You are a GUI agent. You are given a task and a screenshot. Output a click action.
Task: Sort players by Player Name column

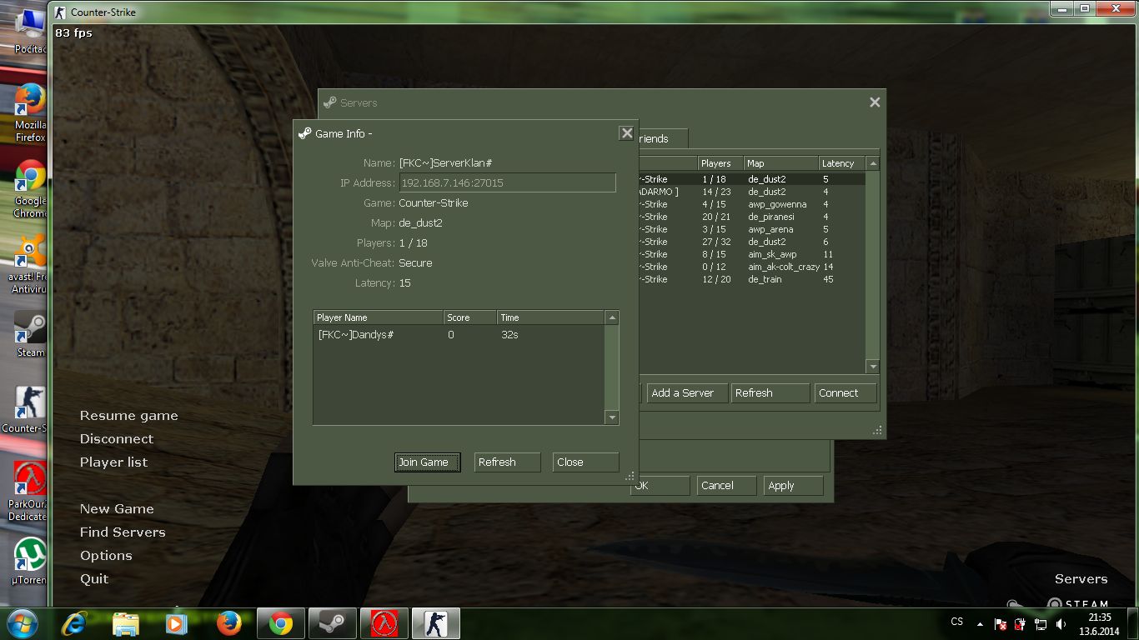pyautogui.click(x=379, y=317)
